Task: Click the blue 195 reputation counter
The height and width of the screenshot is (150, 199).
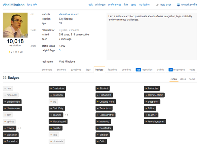Action: 138,70
